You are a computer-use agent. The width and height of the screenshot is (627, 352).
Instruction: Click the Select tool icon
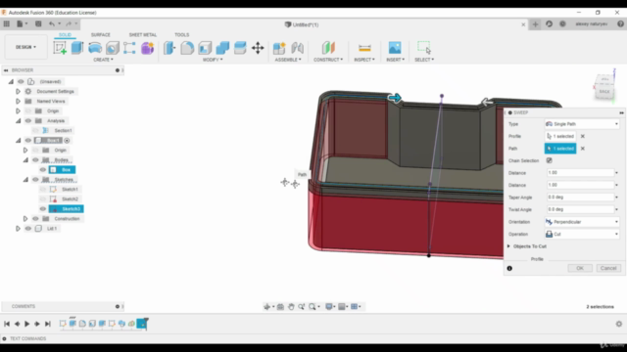[x=424, y=48]
